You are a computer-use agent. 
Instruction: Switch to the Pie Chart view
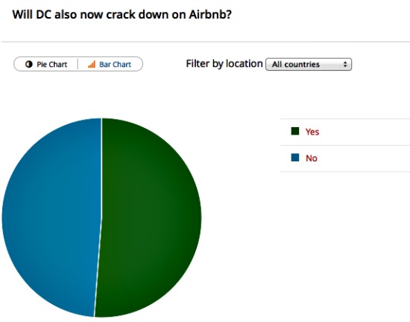click(x=45, y=64)
